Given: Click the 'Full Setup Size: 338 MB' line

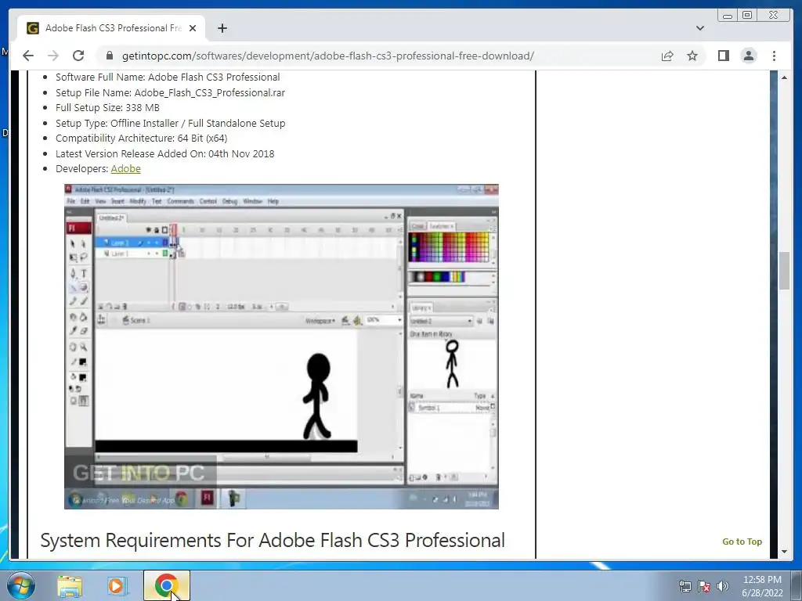Looking at the screenshot, I should click(x=107, y=108).
